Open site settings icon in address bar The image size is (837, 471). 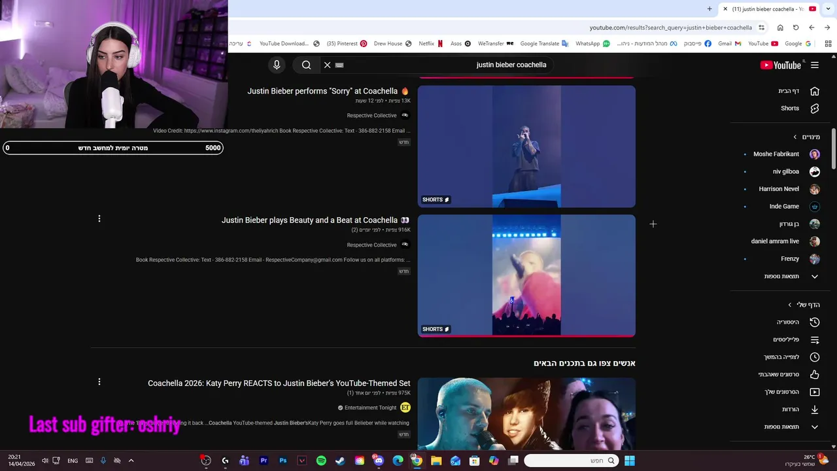point(761,27)
